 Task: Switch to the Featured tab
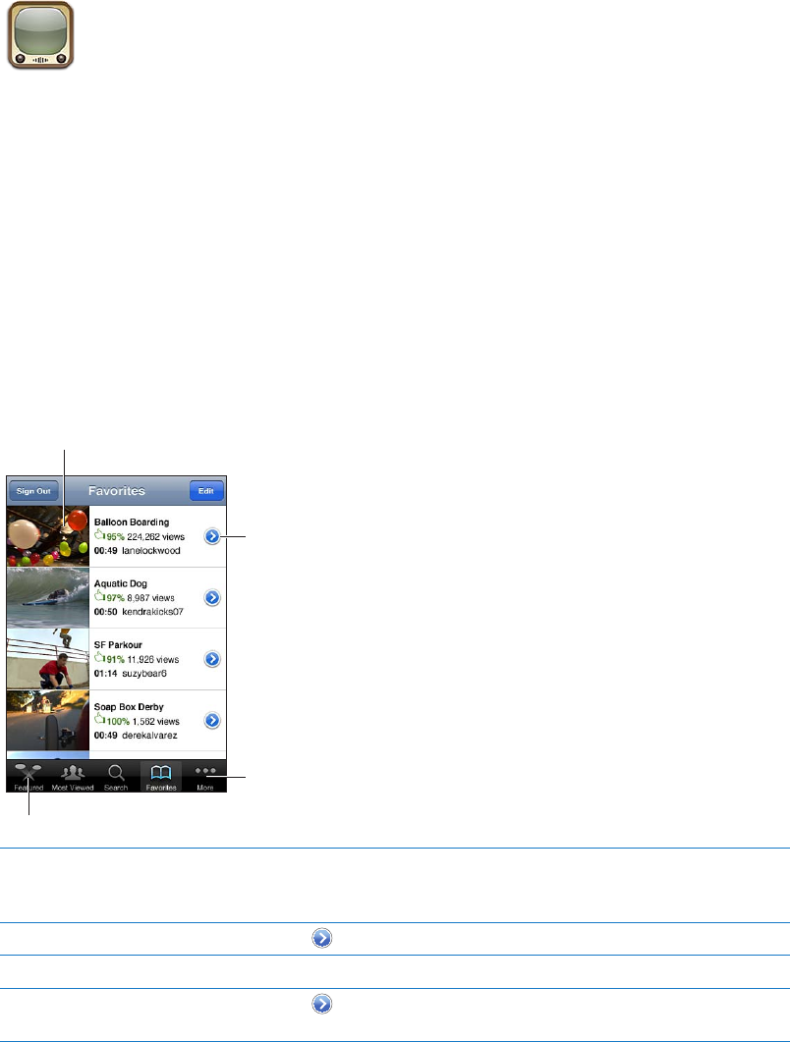click(x=28, y=777)
